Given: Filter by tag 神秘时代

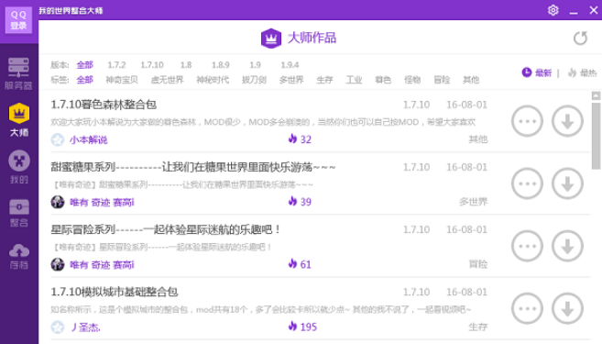Looking at the screenshot, I should coord(213,80).
